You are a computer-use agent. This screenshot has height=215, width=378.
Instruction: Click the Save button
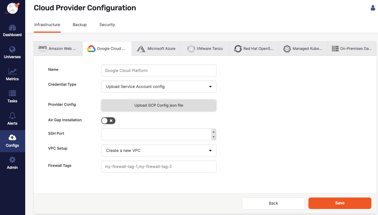(x=340, y=203)
